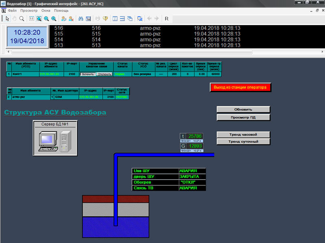Screen dimensions: 325x243
Task: Click the zoom in magnifier icon
Action: coord(54,18)
